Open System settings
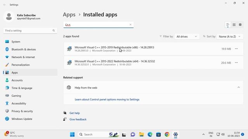The image size is (248, 139). point(30,42)
